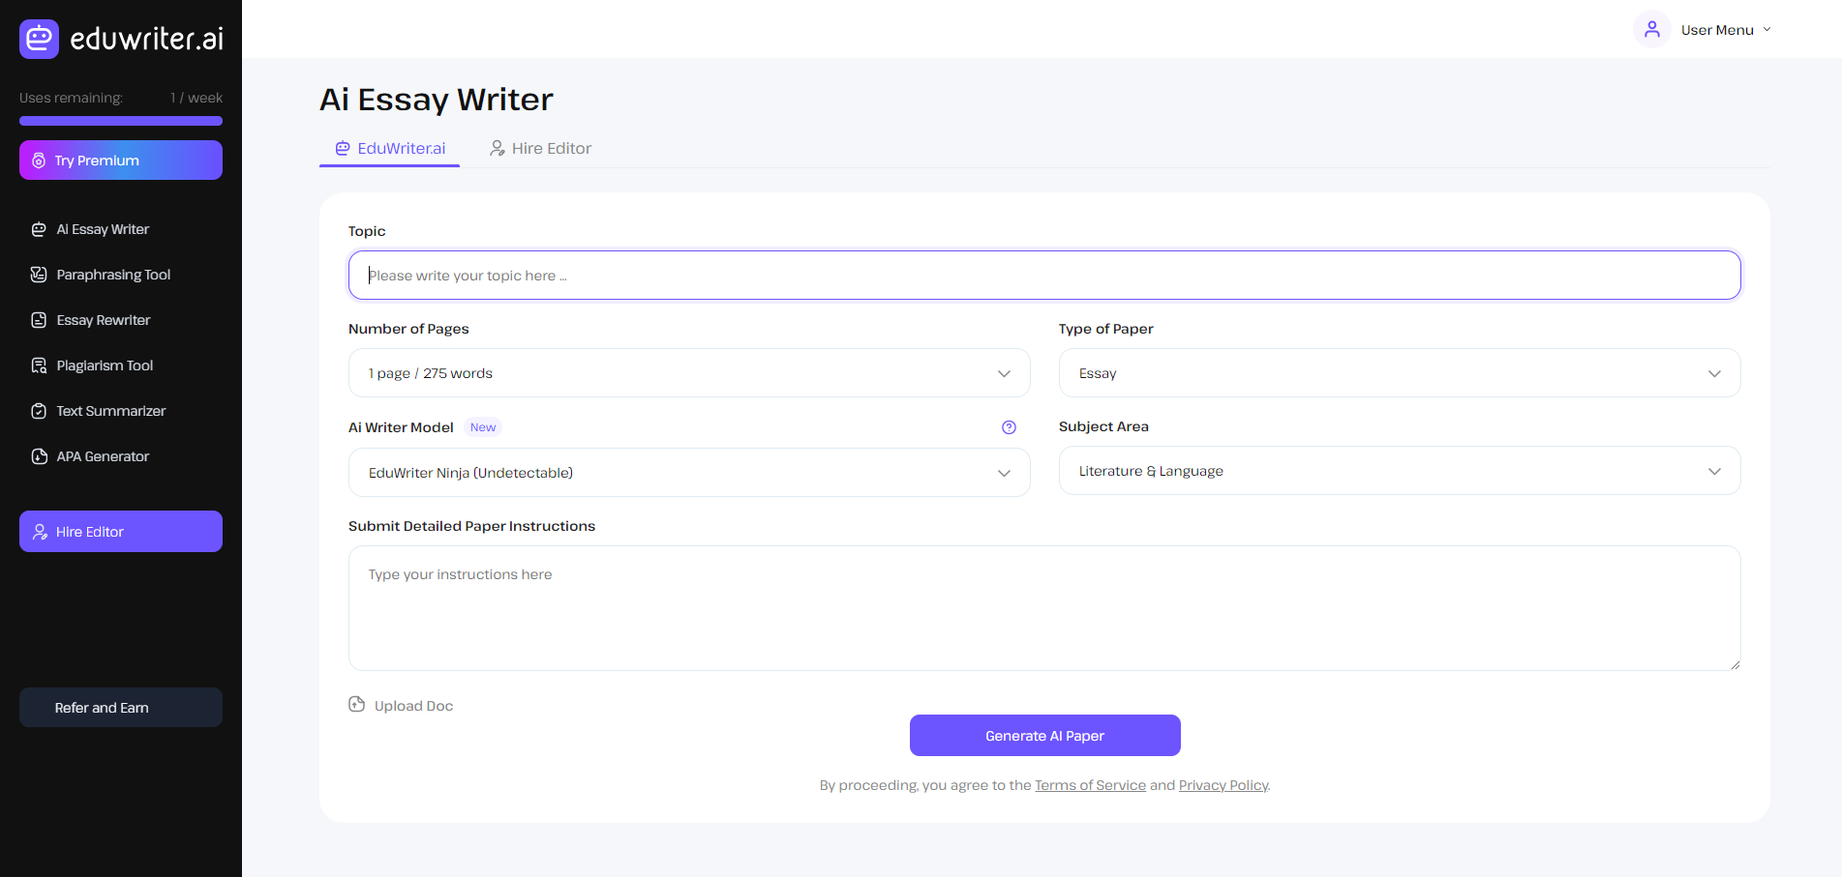Click the New badge beside Ai Writer Model
Viewport: 1842px width, 877px height.
(x=483, y=427)
